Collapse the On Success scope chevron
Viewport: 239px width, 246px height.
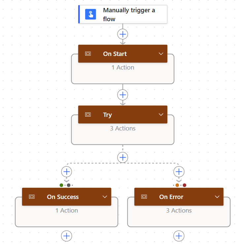coord(105,197)
